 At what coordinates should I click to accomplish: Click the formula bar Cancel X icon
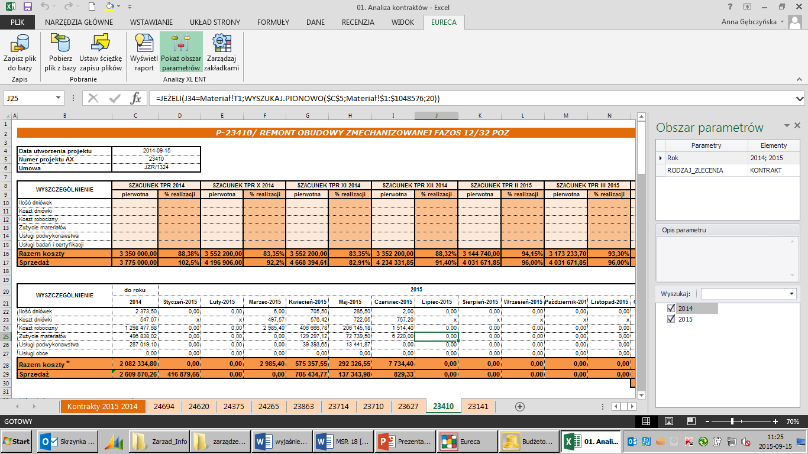(x=93, y=98)
